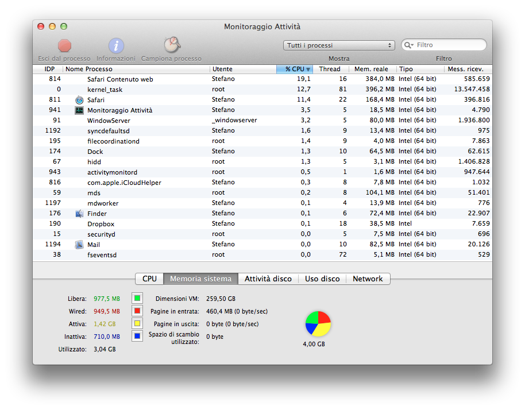
Task: Select the filecoordinationd process row
Action: 262,141
